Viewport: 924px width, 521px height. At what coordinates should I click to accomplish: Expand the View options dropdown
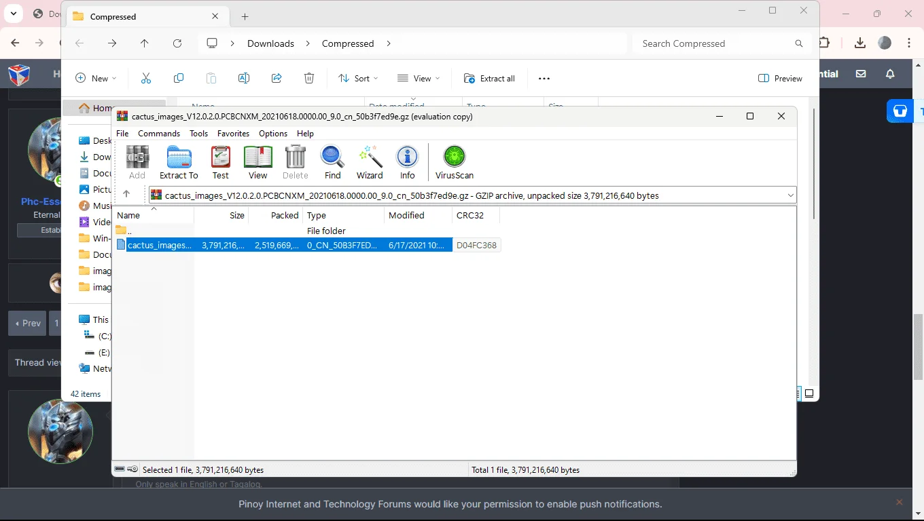418,79
